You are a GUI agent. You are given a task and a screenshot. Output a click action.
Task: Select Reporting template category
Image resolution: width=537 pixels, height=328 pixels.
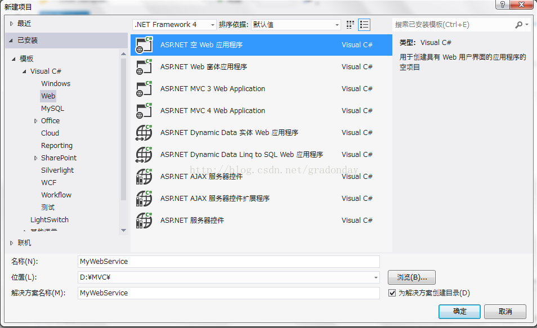point(57,146)
